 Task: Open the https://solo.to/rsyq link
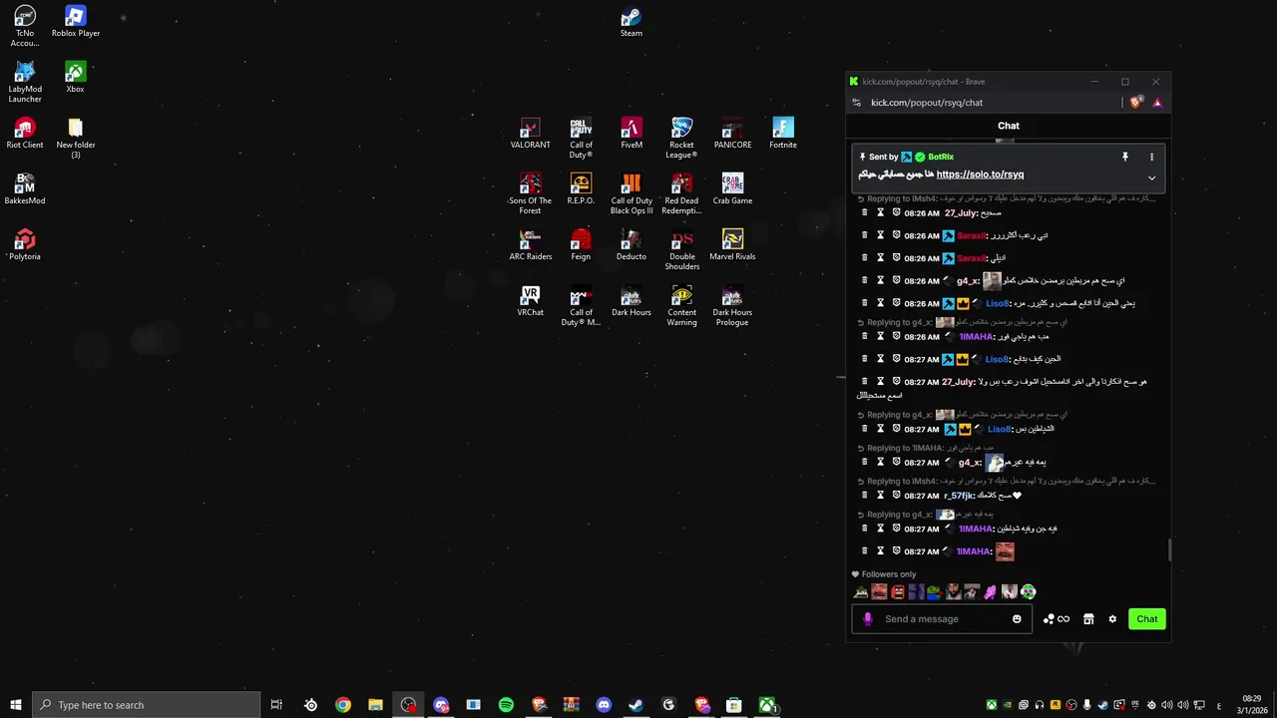(980, 175)
